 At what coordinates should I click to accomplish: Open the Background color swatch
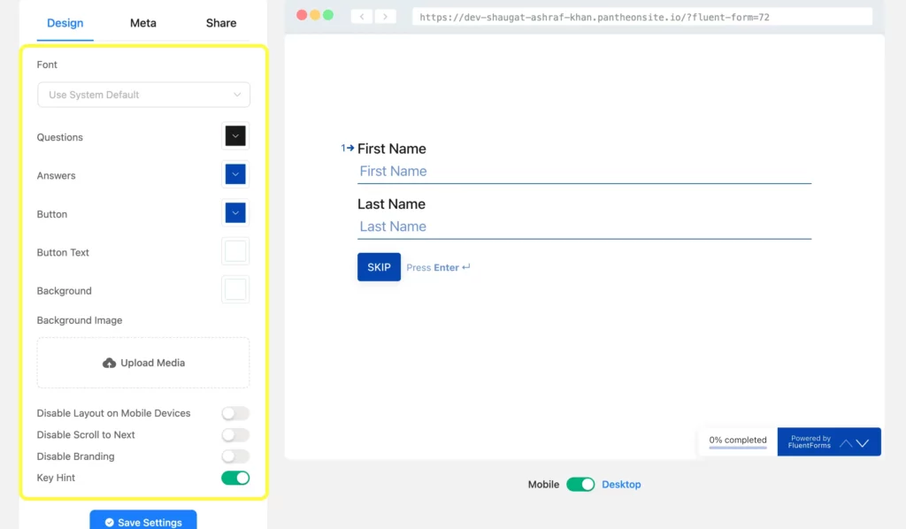pos(235,290)
